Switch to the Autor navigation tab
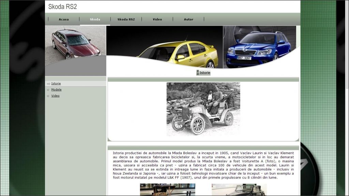The image size is (349, 196). 188,19
